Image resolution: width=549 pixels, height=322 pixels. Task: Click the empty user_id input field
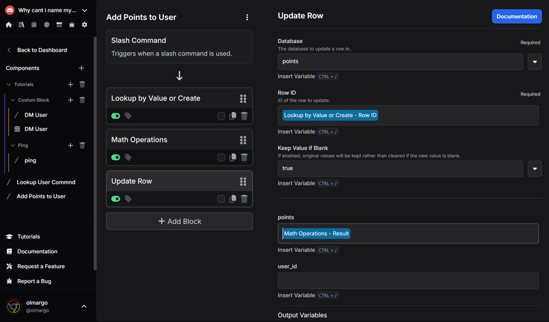pyautogui.click(x=408, y=281)
